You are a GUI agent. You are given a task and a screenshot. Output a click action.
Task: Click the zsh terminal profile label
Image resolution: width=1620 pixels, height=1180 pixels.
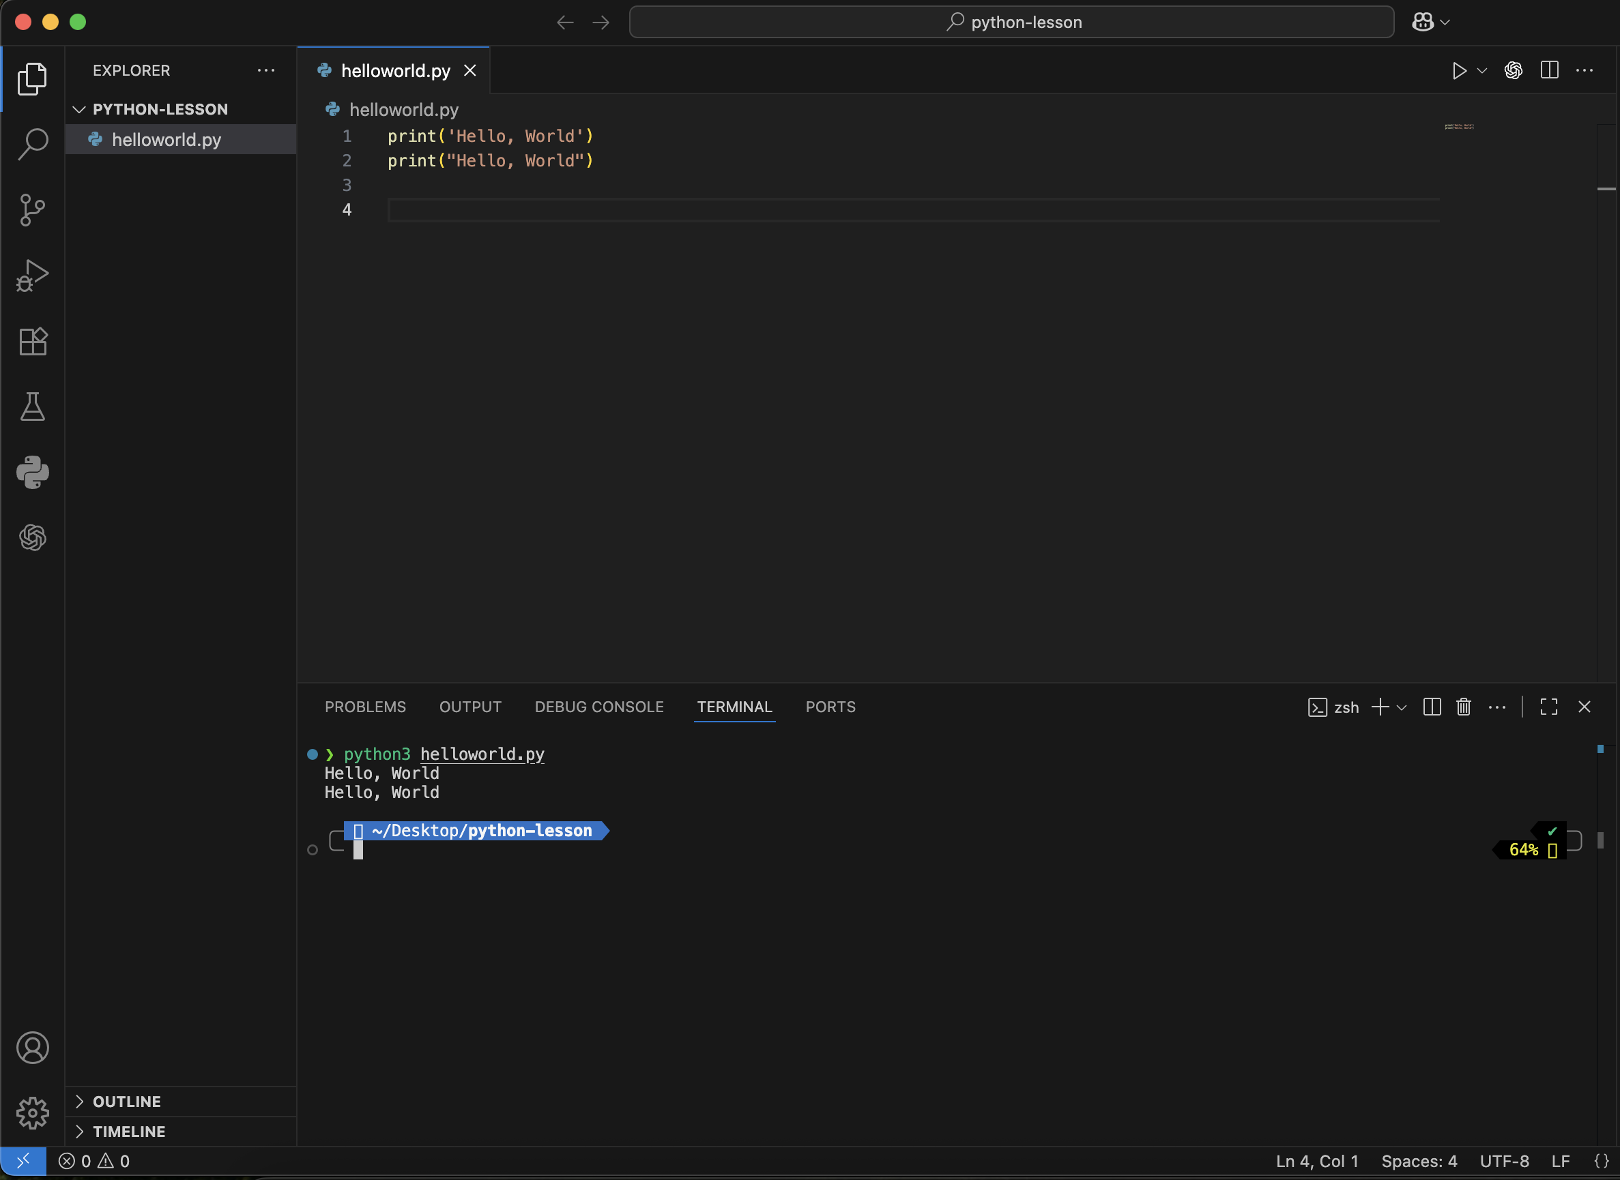tap(1333, 707)
